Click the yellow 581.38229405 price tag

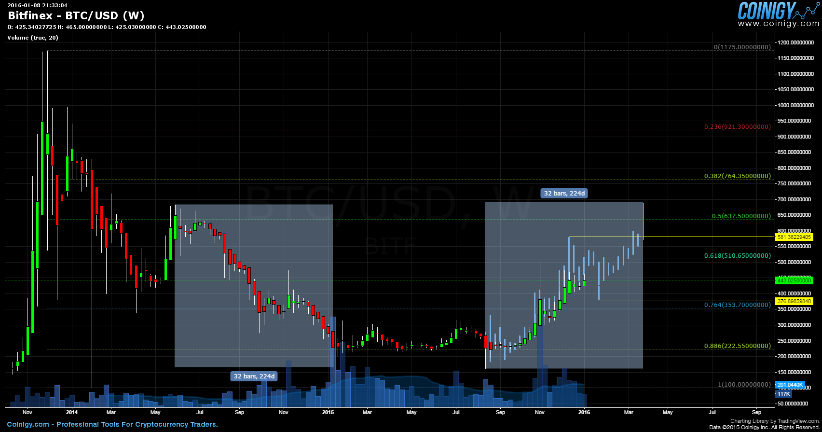(794, 237)
